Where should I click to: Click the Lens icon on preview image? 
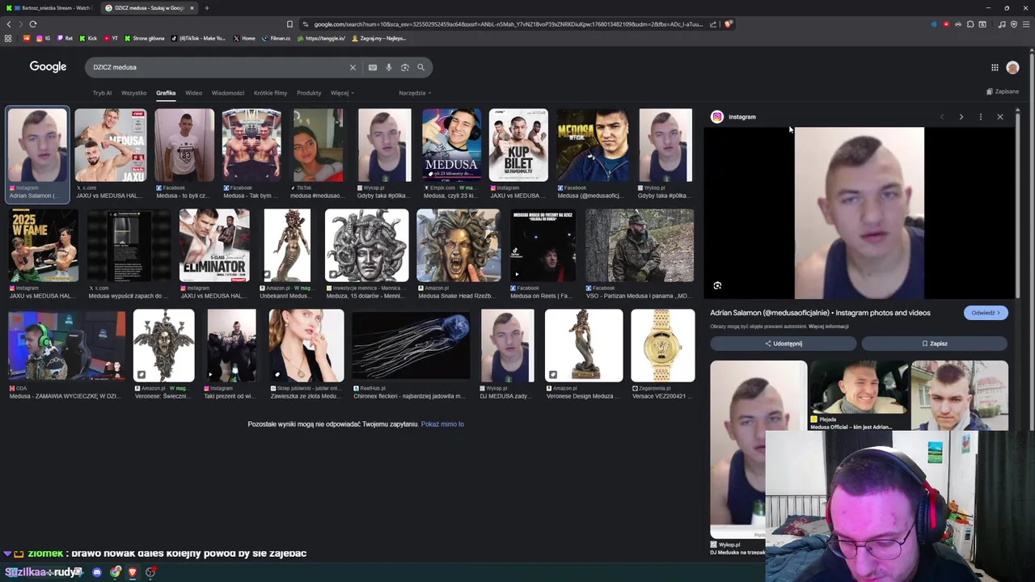pos(717,285)
